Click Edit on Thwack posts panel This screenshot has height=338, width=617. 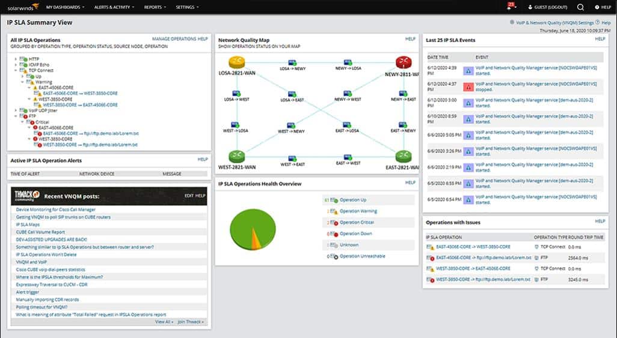[189, 196]
